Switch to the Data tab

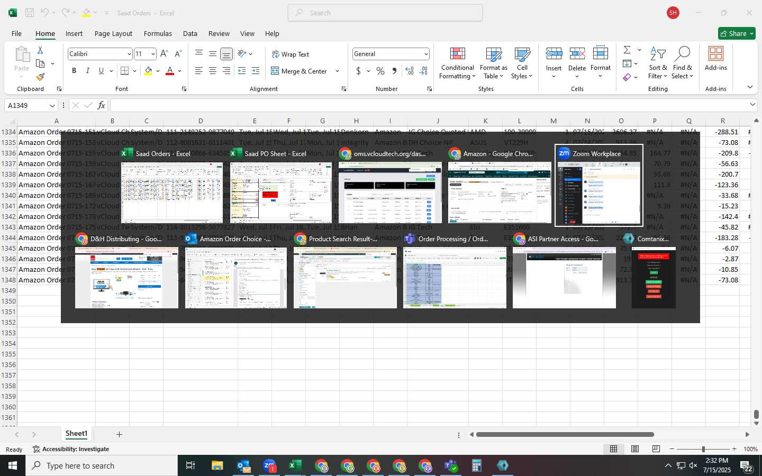[x=190, y=33]
